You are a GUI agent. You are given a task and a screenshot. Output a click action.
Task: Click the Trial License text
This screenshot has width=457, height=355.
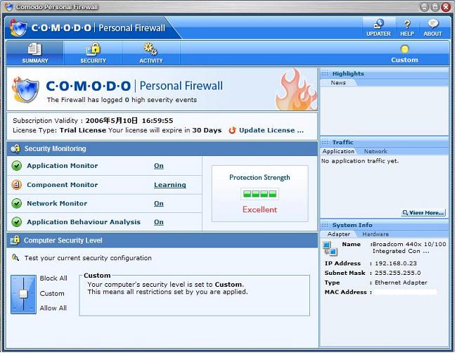click(84, 131)
